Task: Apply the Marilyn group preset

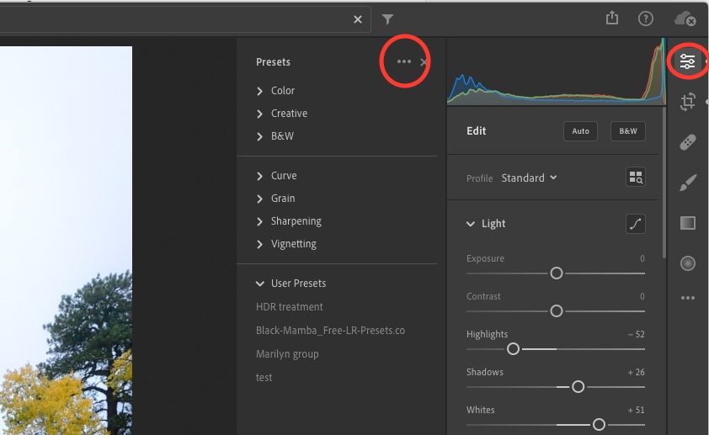Action: click(287, 354)
